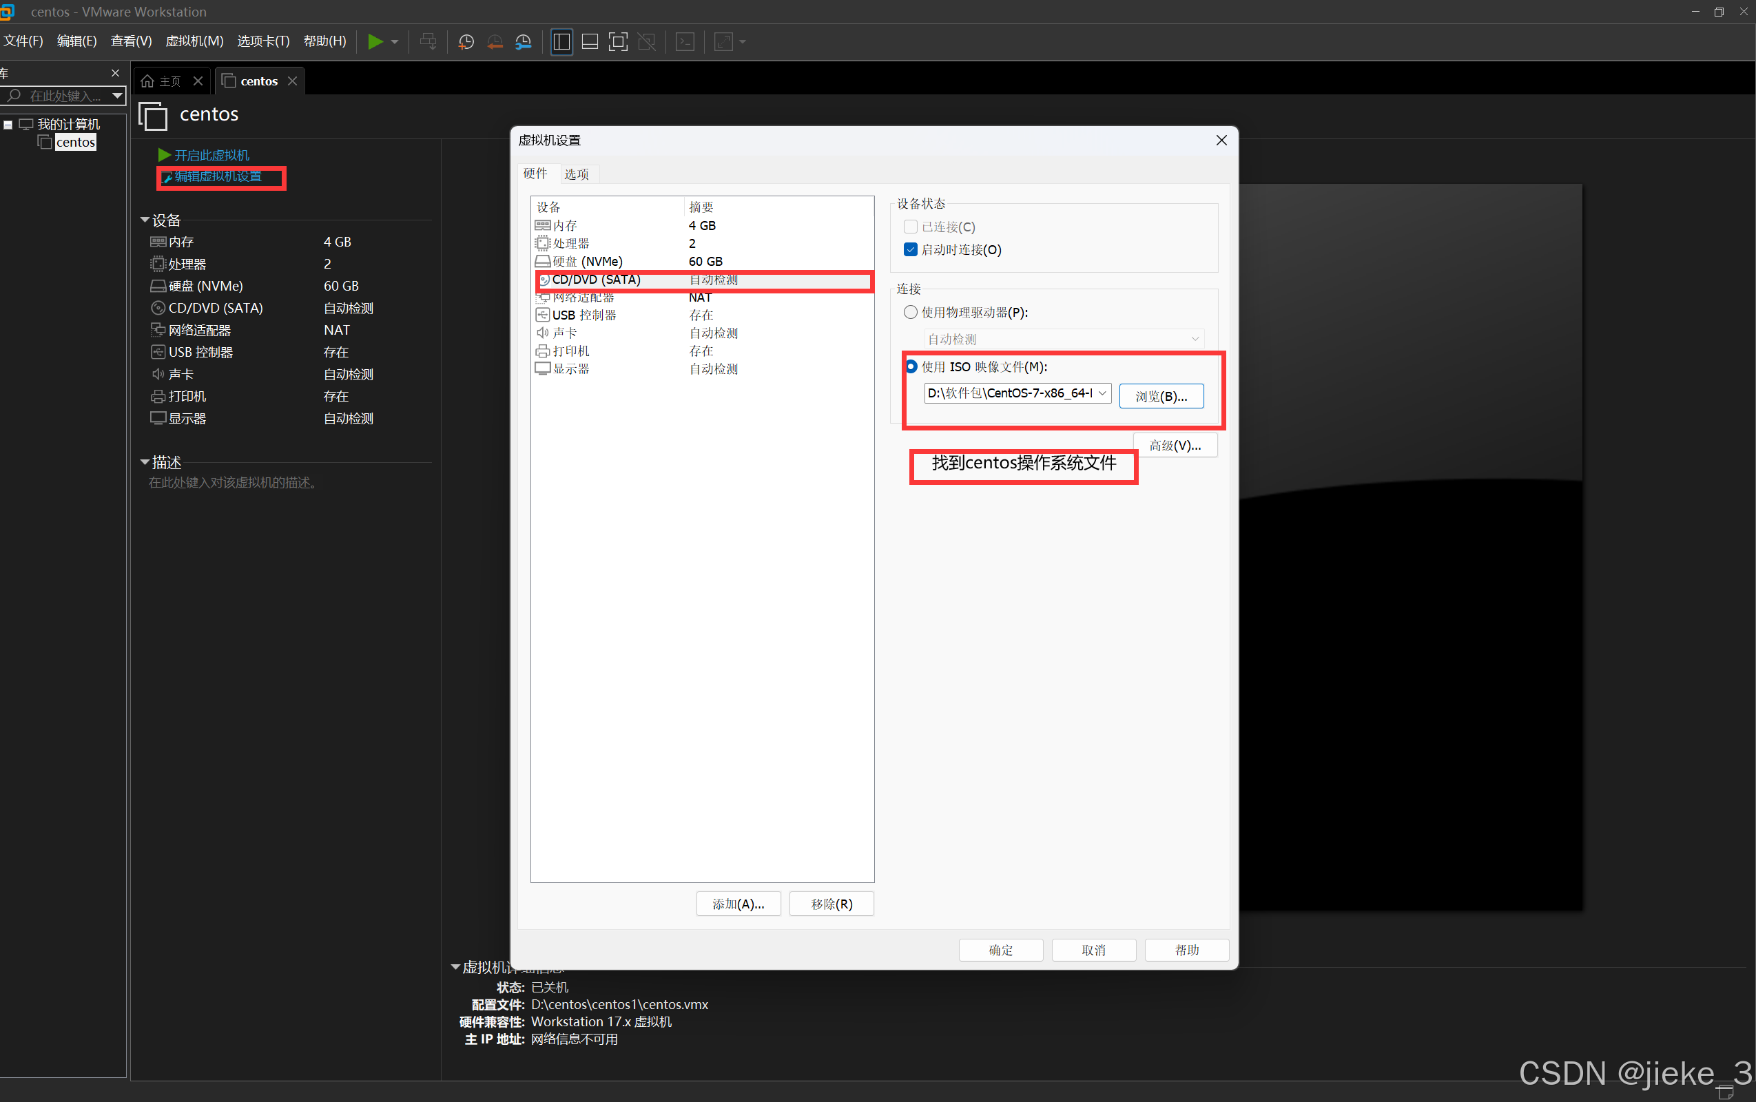Toggle the show library sidebar icon

click(561, 41)
